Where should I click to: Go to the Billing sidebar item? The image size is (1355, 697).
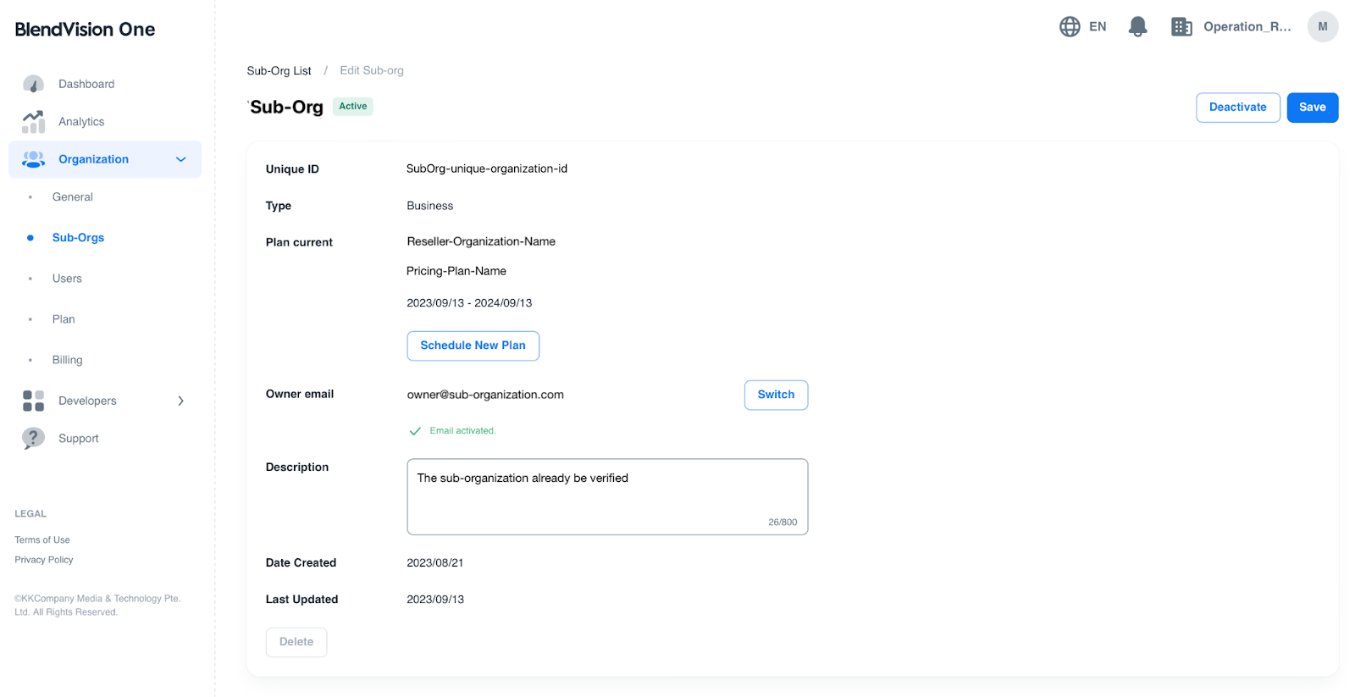68,360
